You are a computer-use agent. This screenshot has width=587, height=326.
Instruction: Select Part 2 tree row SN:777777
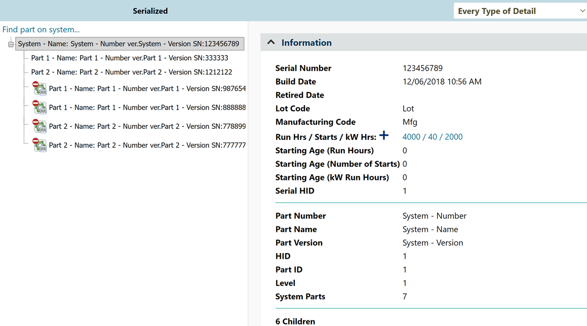pos(147,146)
